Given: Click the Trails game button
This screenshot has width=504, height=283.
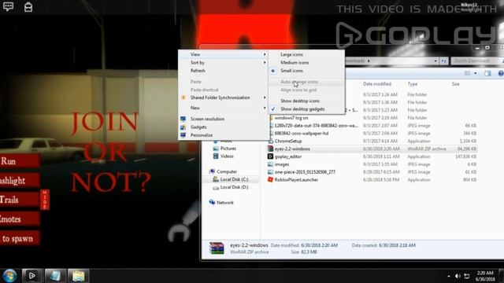Looking at the screenshot, I should pos(19,200).
